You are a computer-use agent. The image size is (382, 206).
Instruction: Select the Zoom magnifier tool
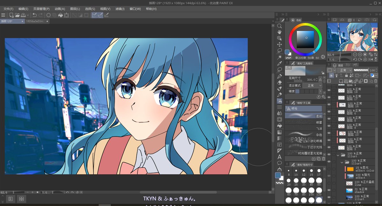pos(279,26)
